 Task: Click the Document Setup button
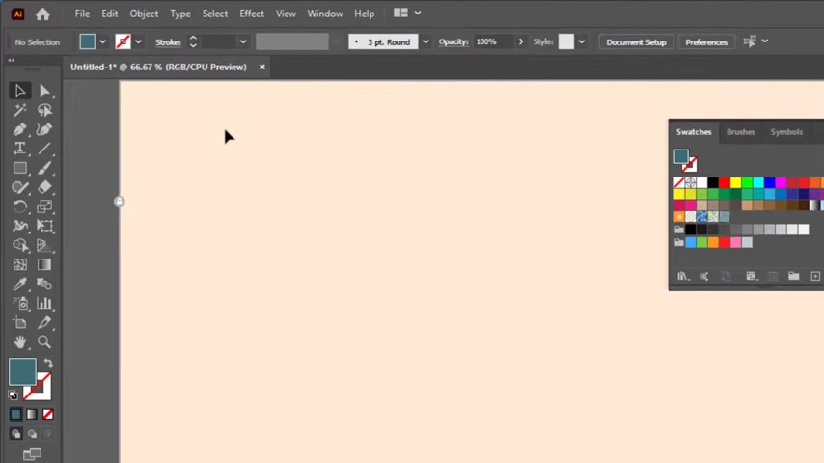pyautogui.click(x=636, y=42)
